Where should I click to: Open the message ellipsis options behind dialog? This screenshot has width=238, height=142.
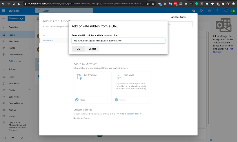click(202, 43)
